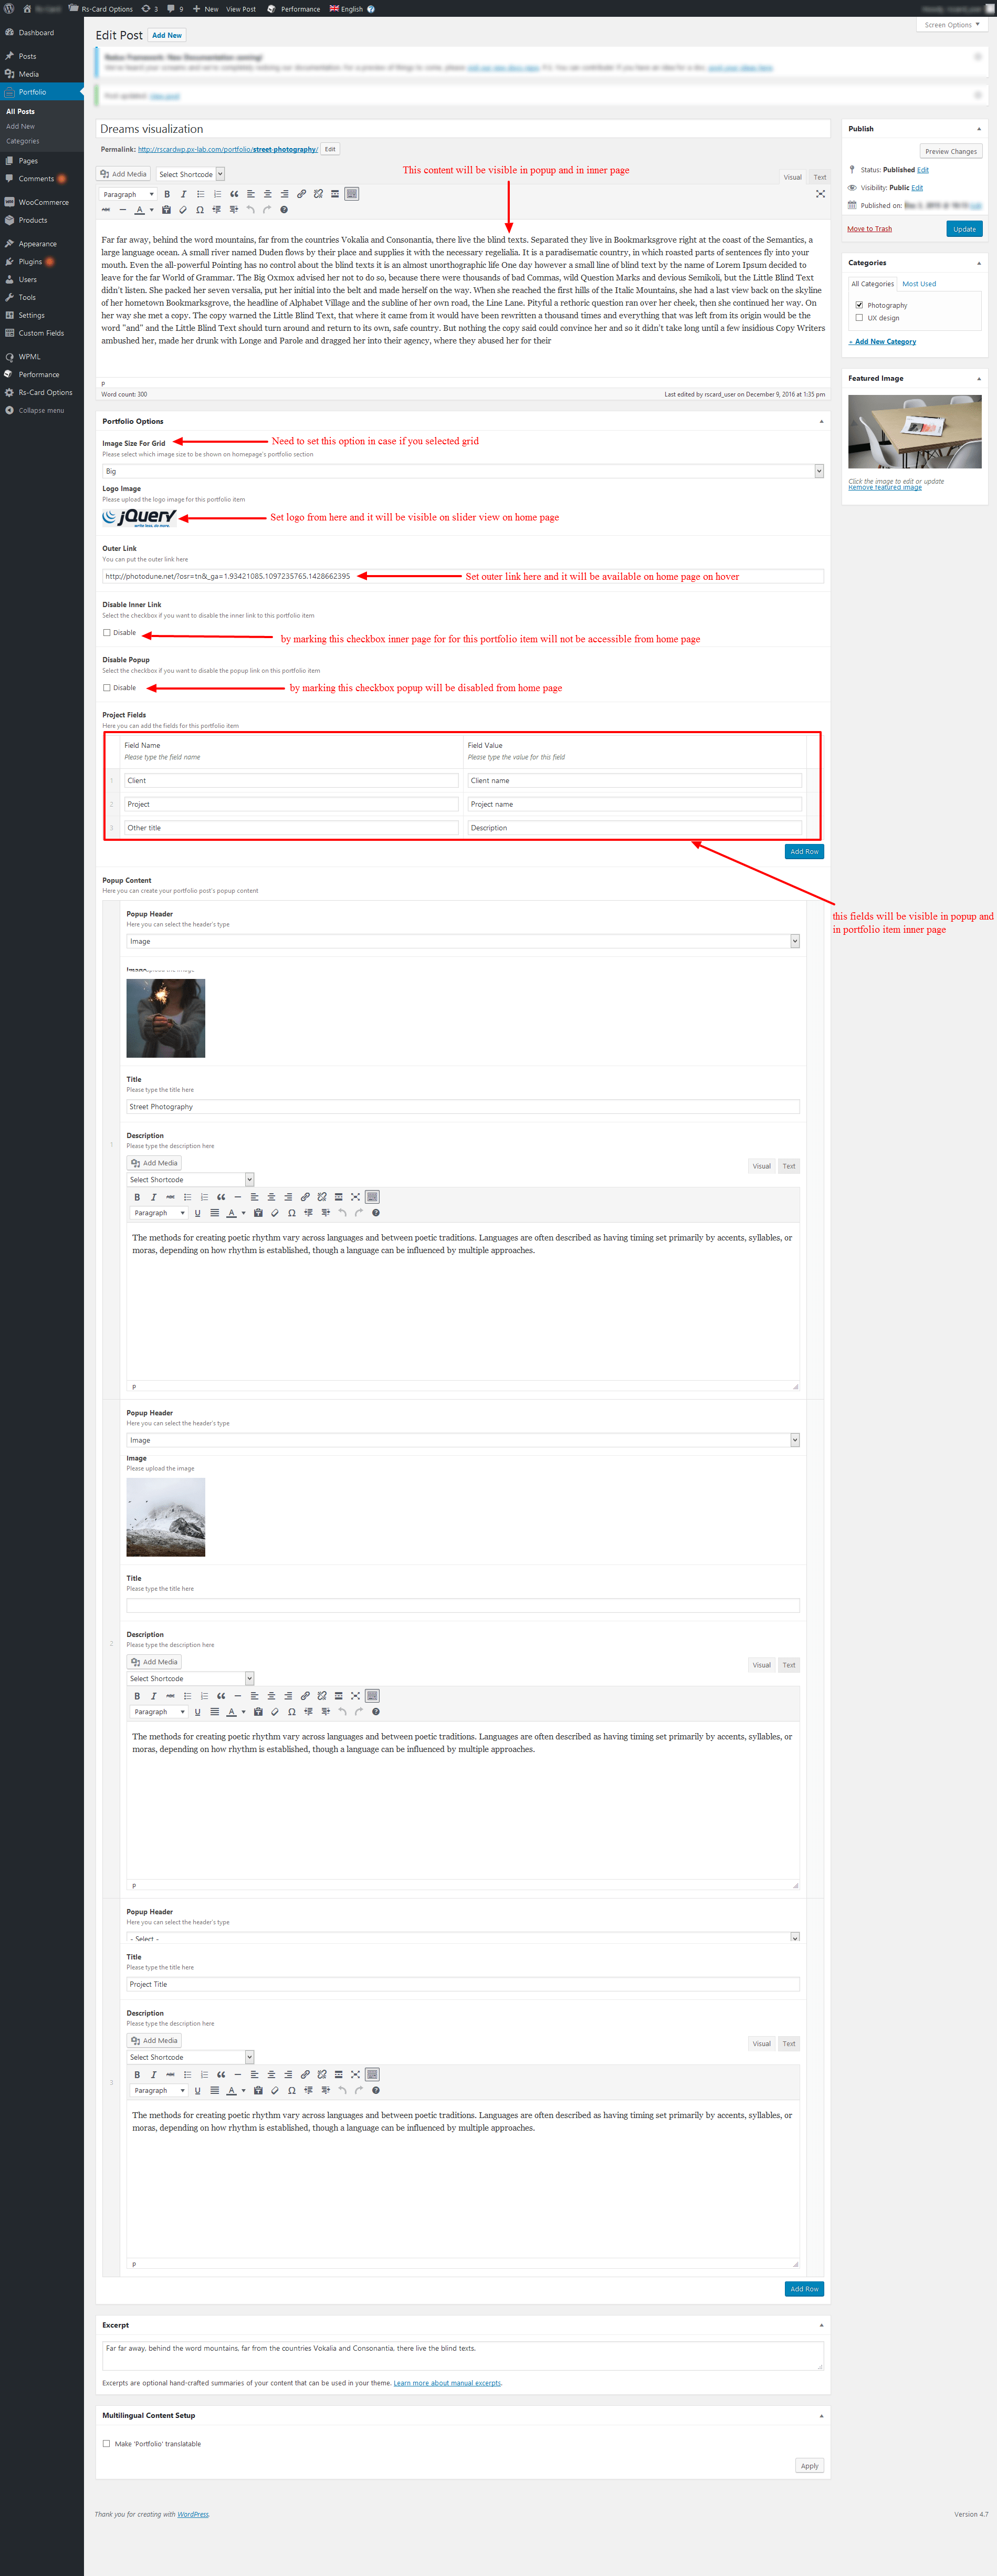Collapse the Publish panel
Image resolution: width=997 pixels, height=2576 pixels.
click(978, 129)
